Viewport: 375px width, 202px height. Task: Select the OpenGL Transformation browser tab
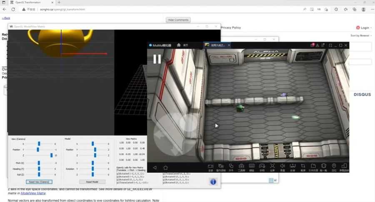point(31,2)
